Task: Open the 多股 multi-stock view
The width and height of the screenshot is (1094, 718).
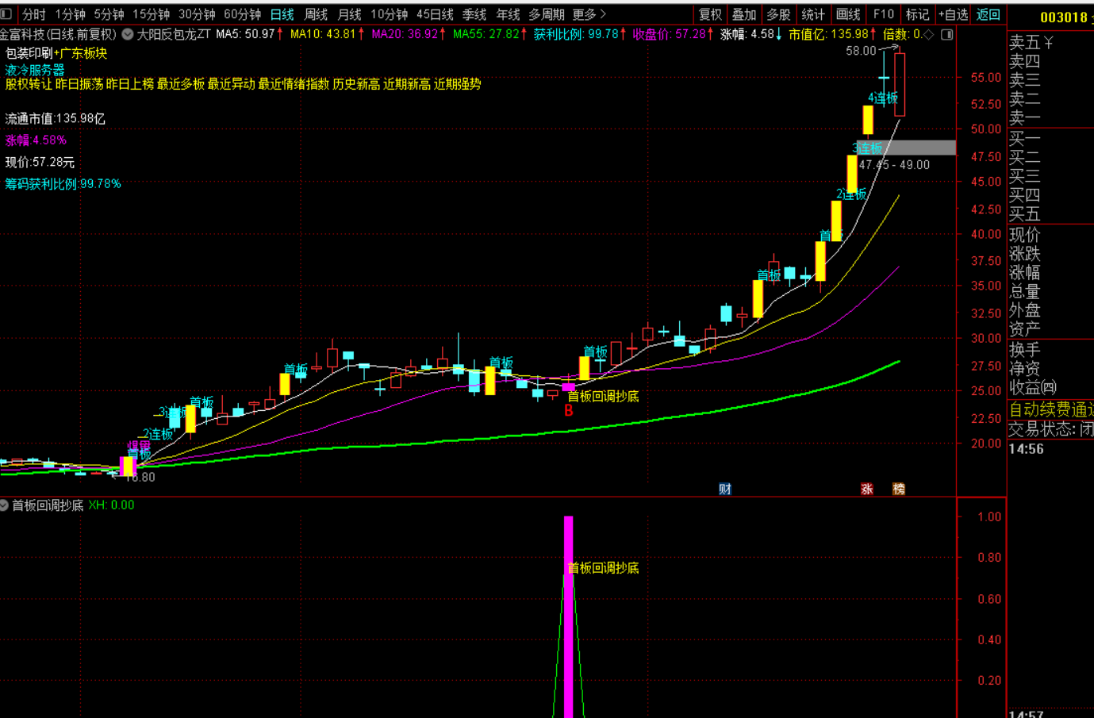Action: click(778, 14)
